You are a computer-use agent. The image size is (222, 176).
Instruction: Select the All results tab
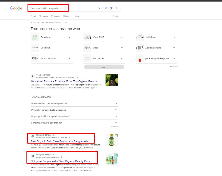(33, 16)
